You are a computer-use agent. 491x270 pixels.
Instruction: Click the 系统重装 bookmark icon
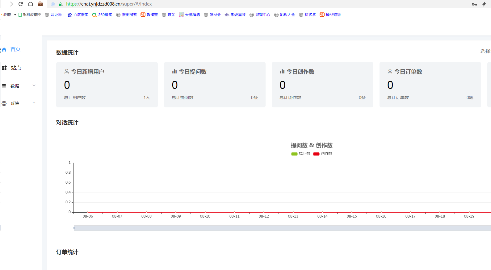point(227,15)
